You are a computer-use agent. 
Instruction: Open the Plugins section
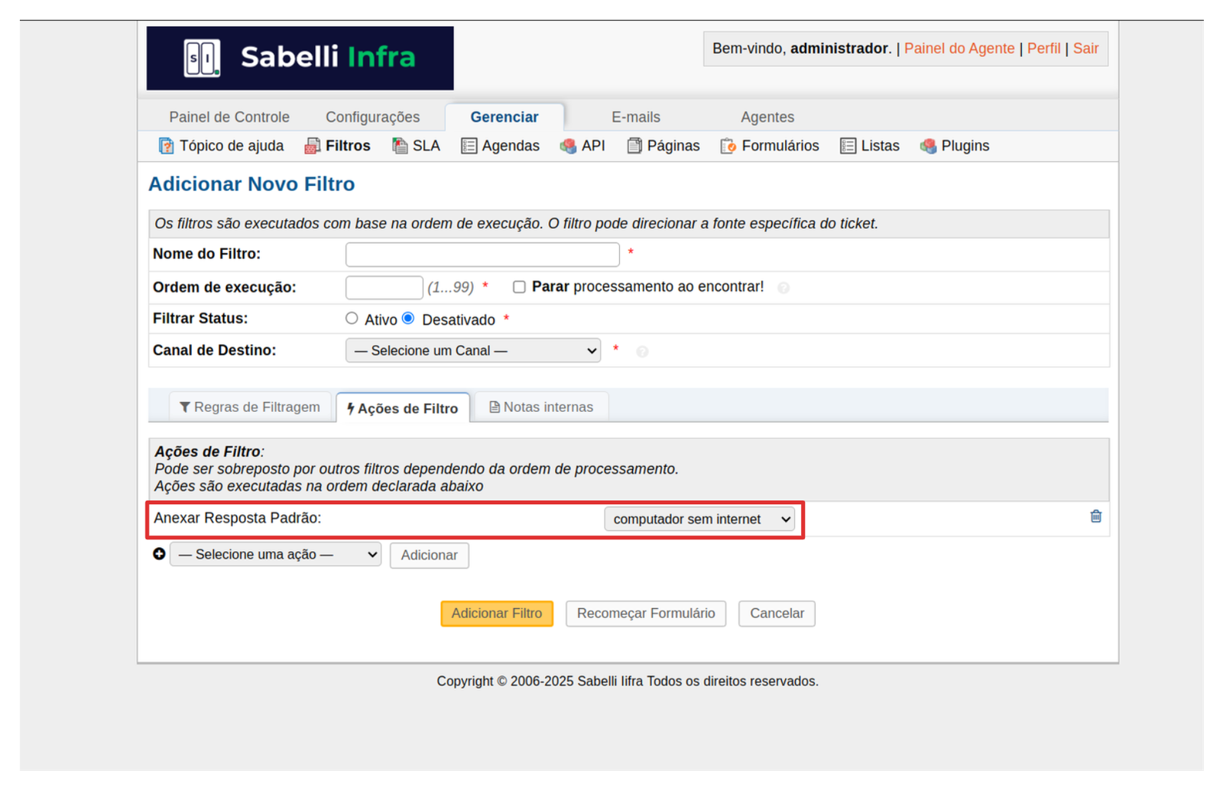[x=955, y=146]
